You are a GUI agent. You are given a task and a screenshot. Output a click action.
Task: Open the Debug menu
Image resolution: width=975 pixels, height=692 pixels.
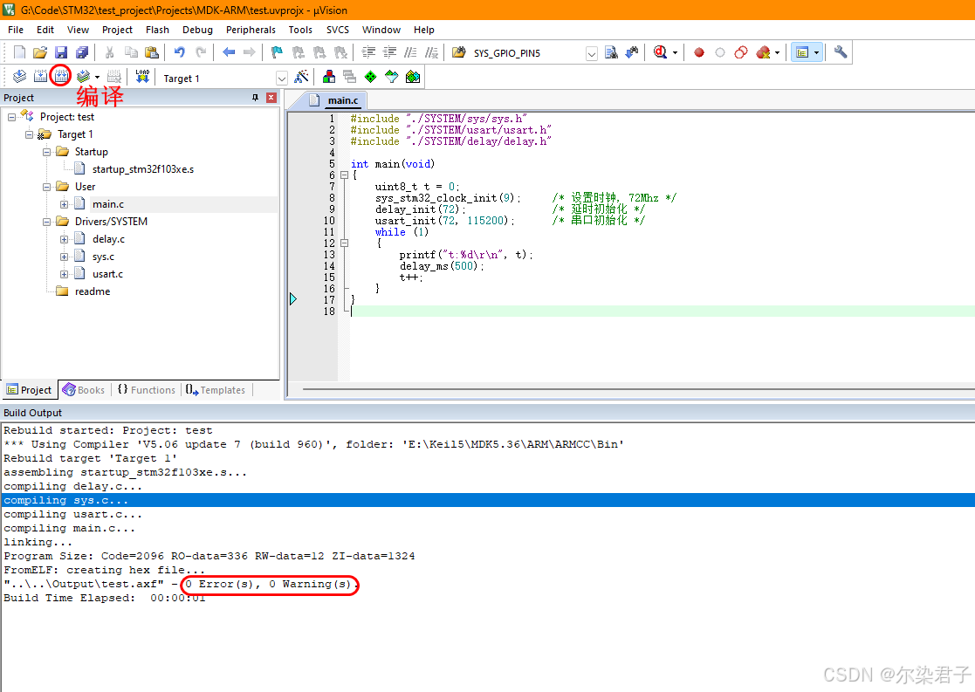click(x=197, y=30)
